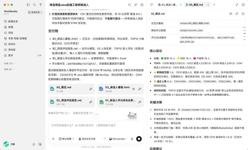Open containing folder for 00_概览.md
The width and height of the screenshot is (248, 150).
click(x=243, y=14)
